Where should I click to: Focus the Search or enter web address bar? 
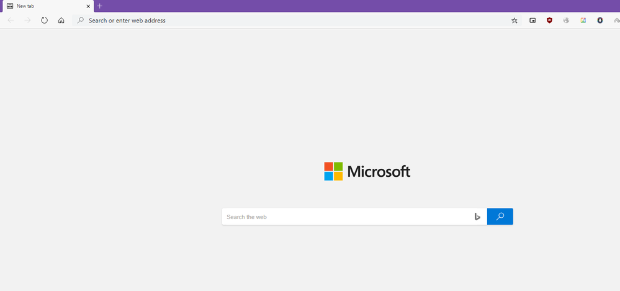297,20
